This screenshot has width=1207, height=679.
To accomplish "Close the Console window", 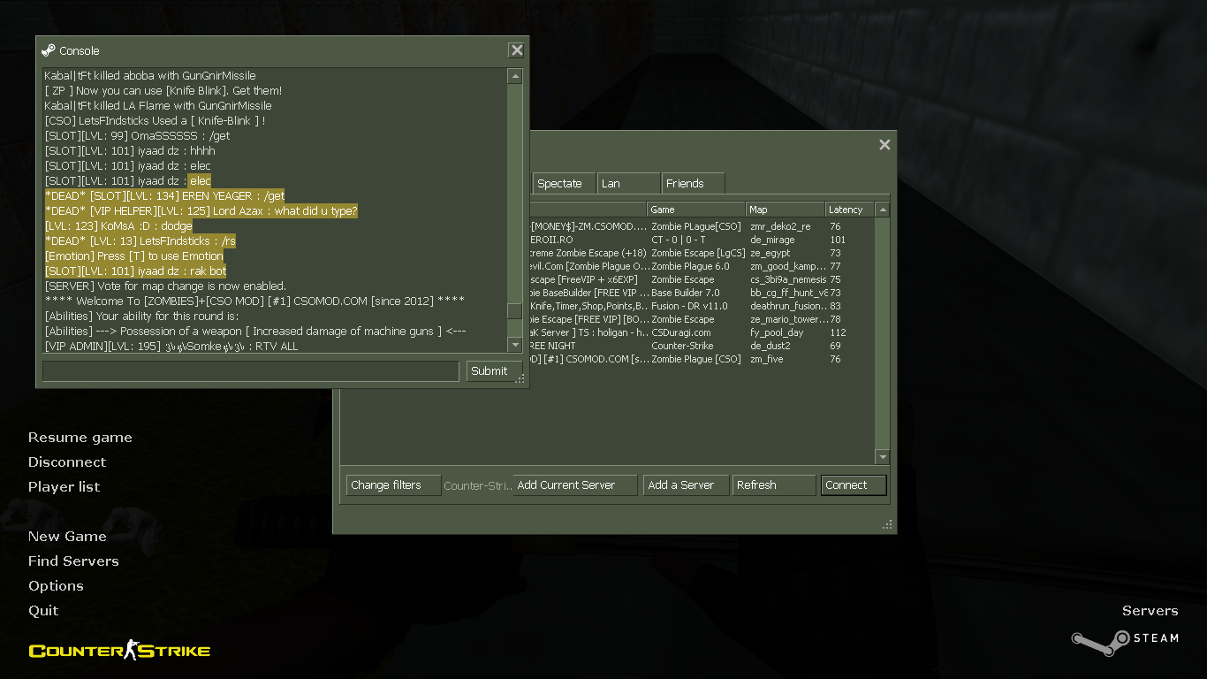I will click(517, 50).
